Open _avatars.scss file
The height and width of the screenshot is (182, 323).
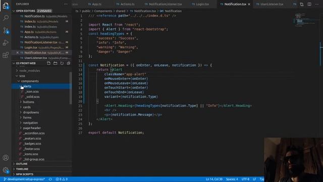click(x=32, y=138)
